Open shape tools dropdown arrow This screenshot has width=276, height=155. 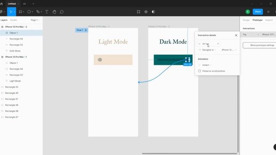[32, 12]
